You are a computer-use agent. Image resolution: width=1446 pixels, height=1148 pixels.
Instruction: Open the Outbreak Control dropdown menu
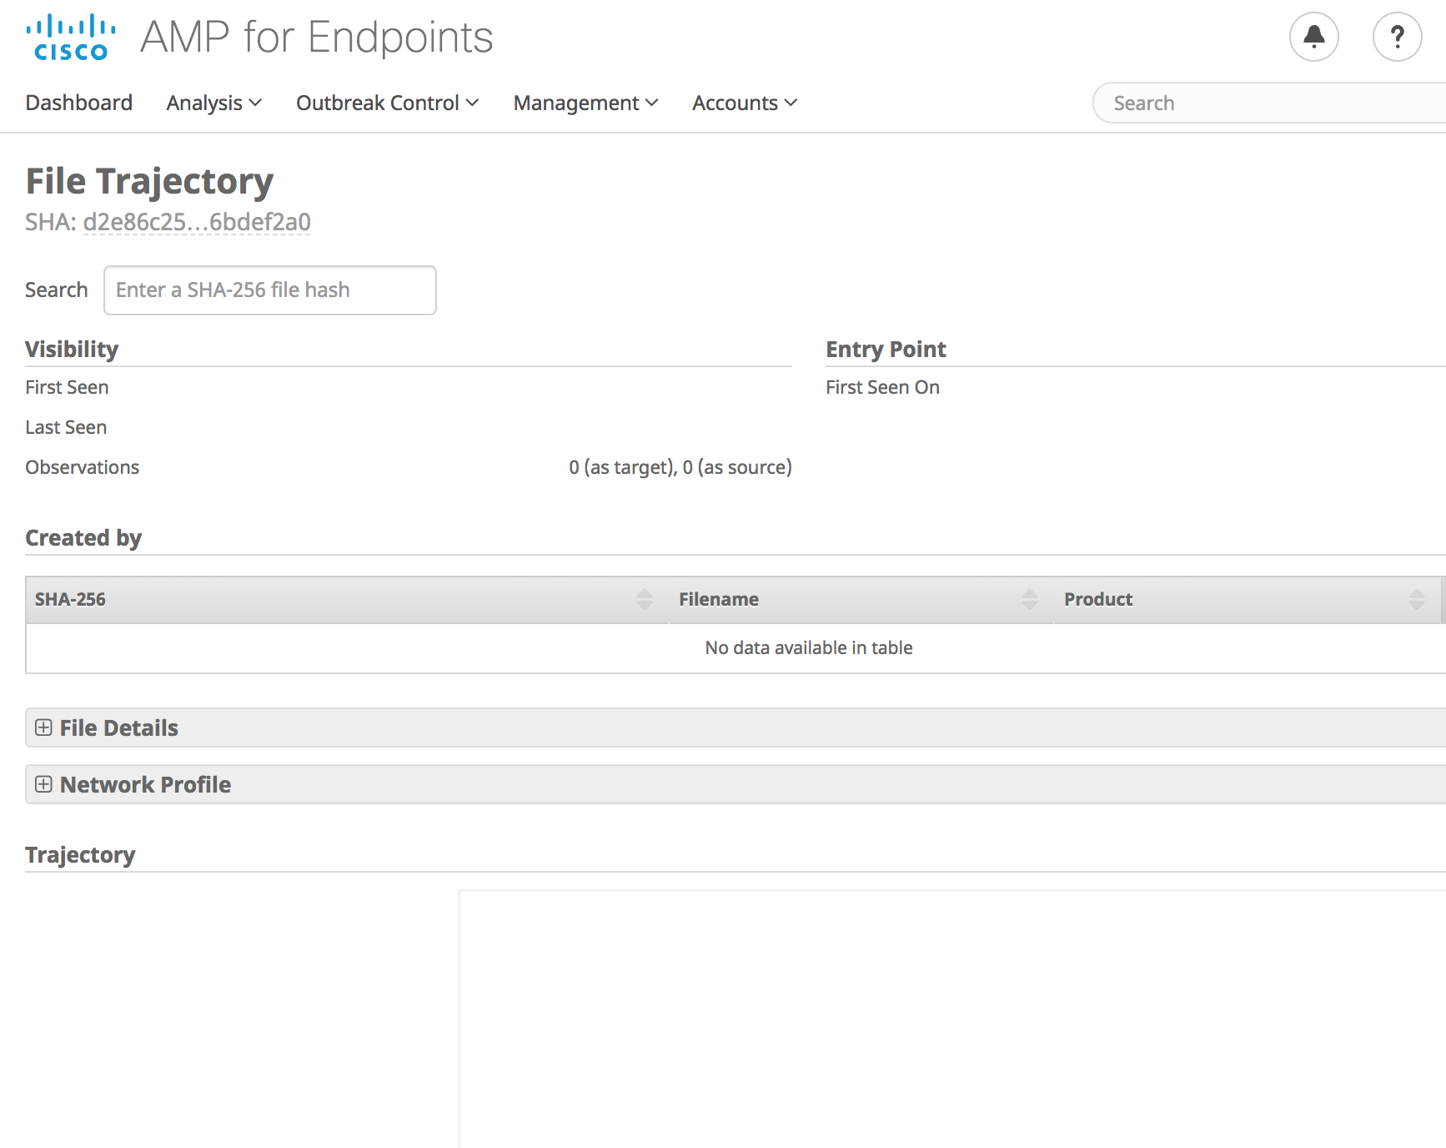pos(387,103)
